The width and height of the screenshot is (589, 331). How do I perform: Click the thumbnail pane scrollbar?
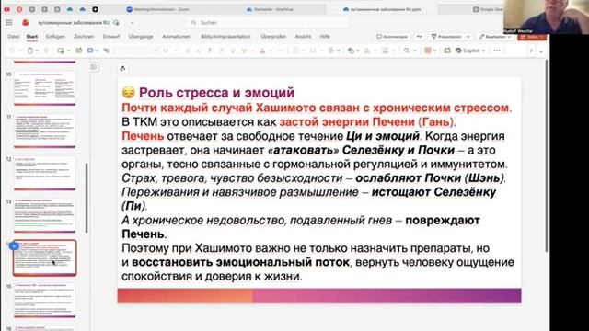tap(87, 198)
